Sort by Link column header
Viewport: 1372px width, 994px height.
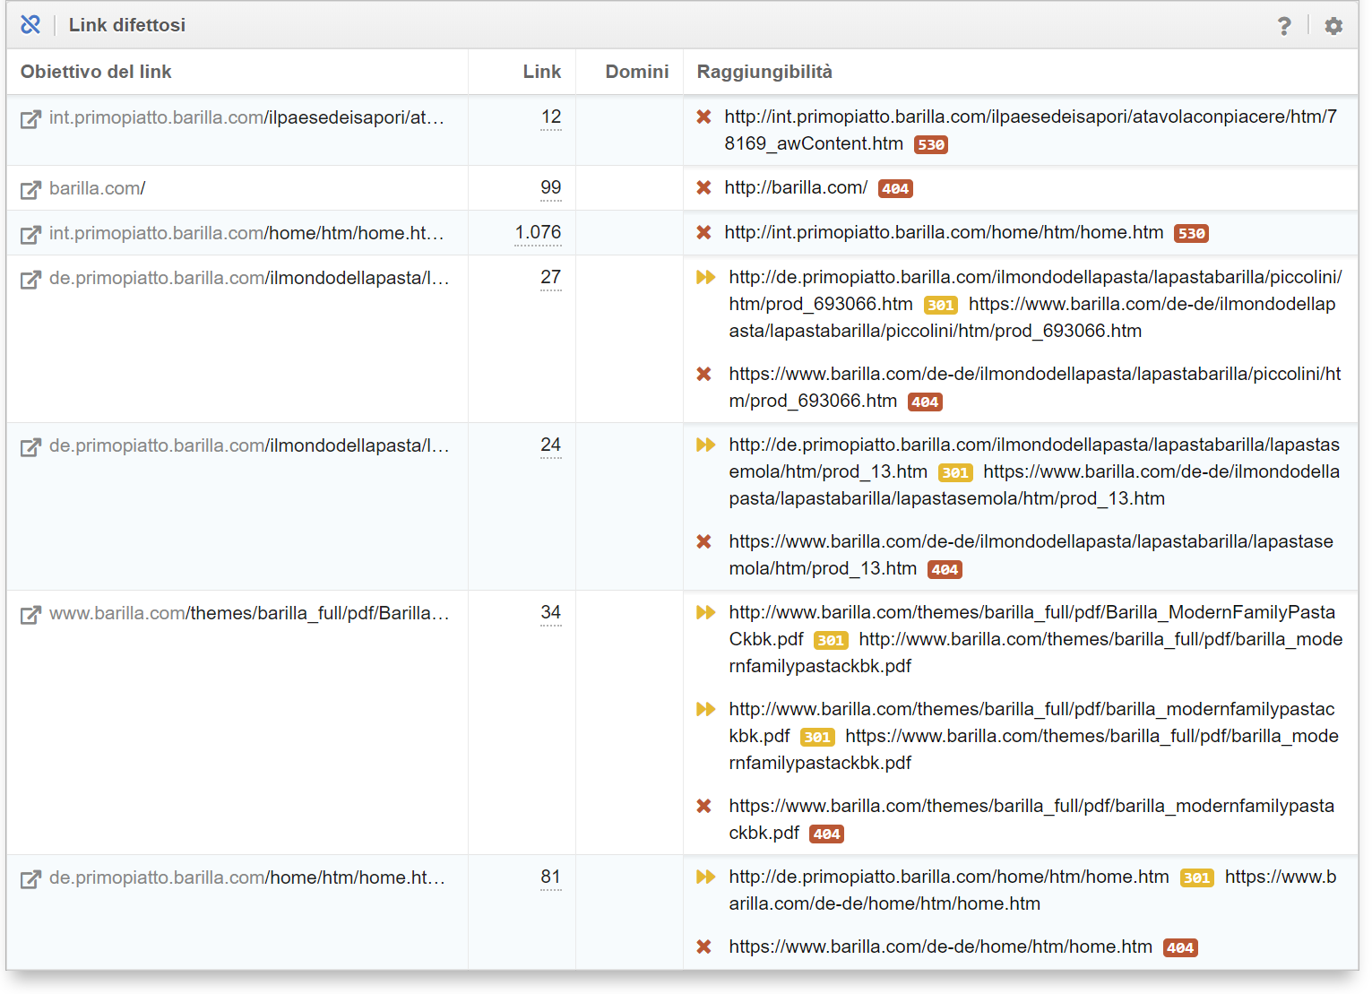(542, 72)
